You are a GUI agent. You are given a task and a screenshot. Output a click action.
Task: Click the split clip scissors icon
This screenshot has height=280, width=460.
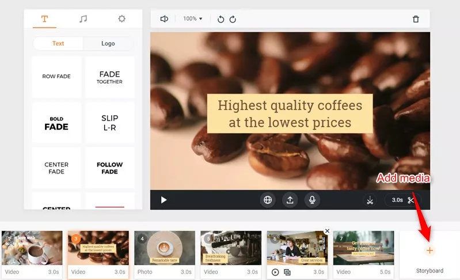click(370, 200)
